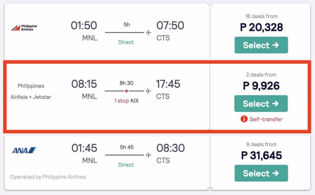Viewport: 315px width, 195px height.
Task: Click the Direct label on the 5h flight
Action: pyautogui.click(x=126, y=42)
